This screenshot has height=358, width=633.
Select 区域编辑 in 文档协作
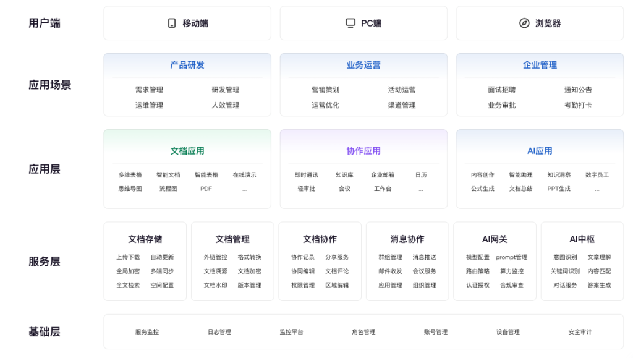tap(337, 285)
